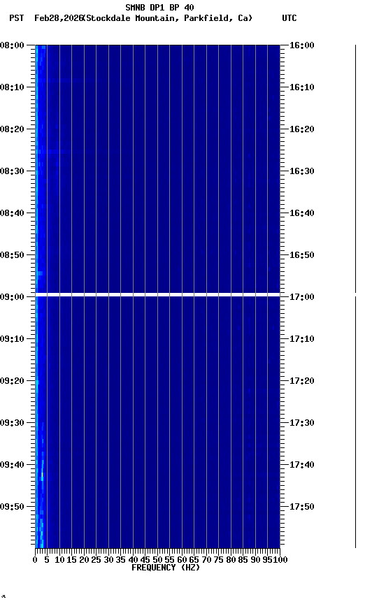
Task: Click the title text 'SMNB DP1 BP 40'
Action: pos(159,7)
